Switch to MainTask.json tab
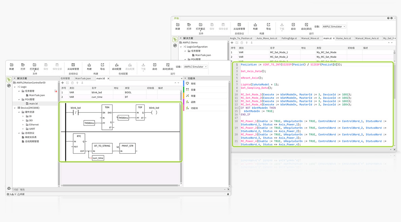 (83, 78)
